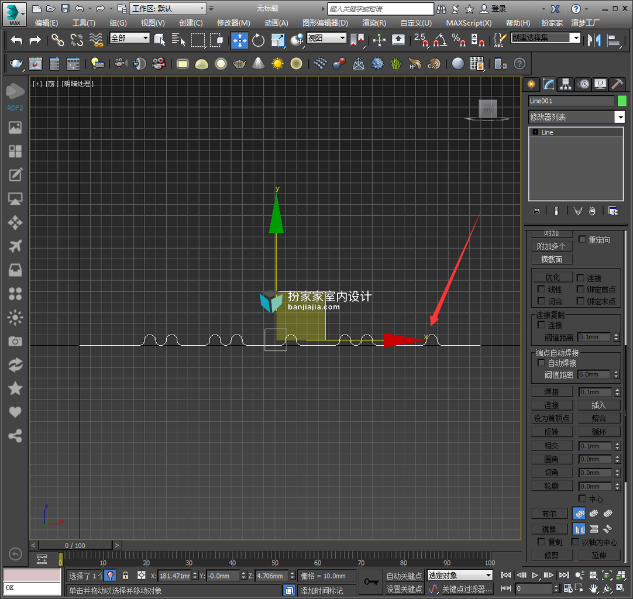Create a sun light from toolbar

pos(277,63)
